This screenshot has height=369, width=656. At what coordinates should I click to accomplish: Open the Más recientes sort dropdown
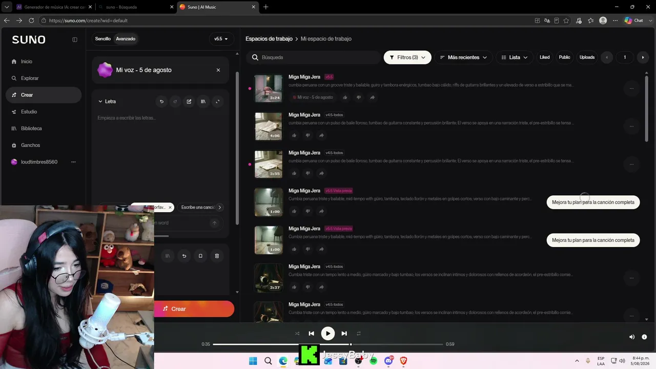click(x=463, y=57)
